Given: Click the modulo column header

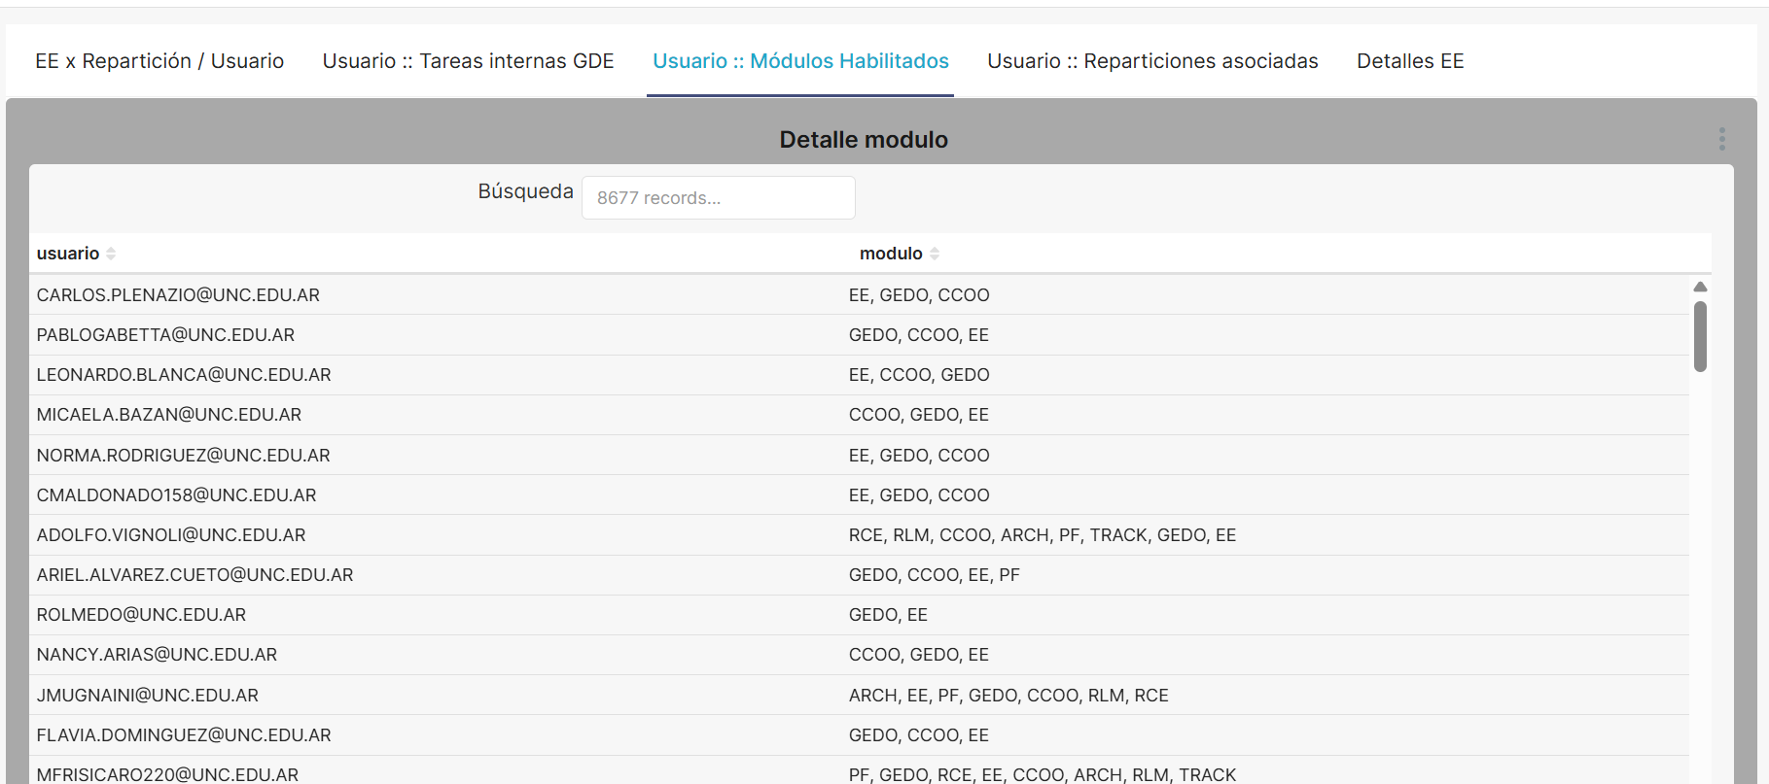Looking at the screenshot, I should click(x=890, y=254).
